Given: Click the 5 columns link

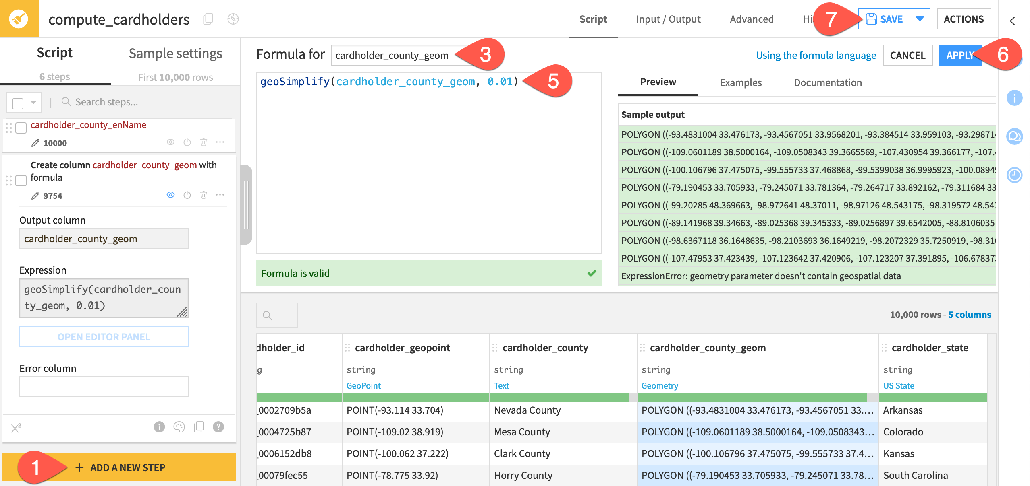Looking at the screenshot, I should pyautogui.click(x=969, y=315).
